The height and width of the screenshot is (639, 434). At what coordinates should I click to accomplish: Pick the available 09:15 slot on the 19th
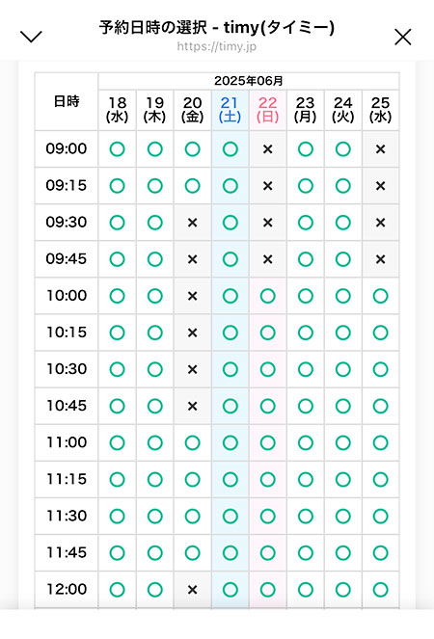(155, 186)
